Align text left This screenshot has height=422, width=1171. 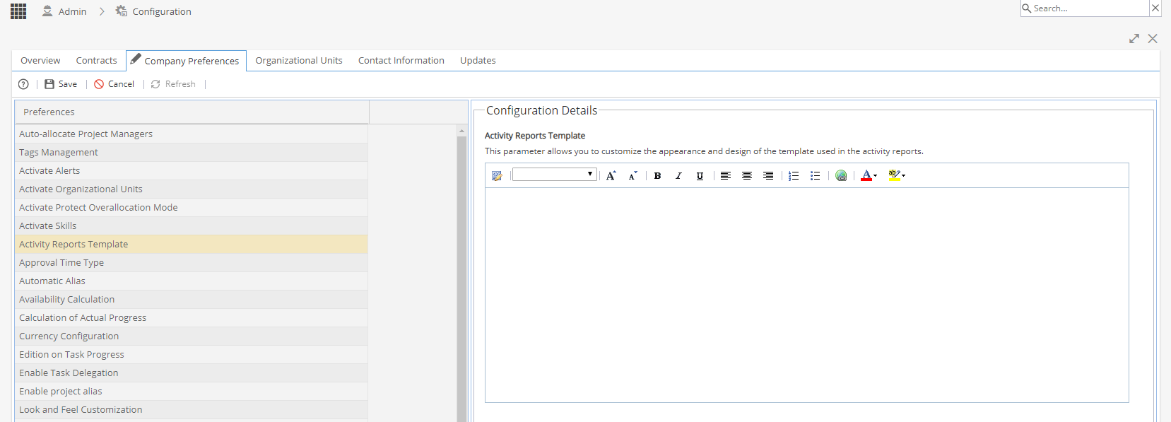point(725,175)
